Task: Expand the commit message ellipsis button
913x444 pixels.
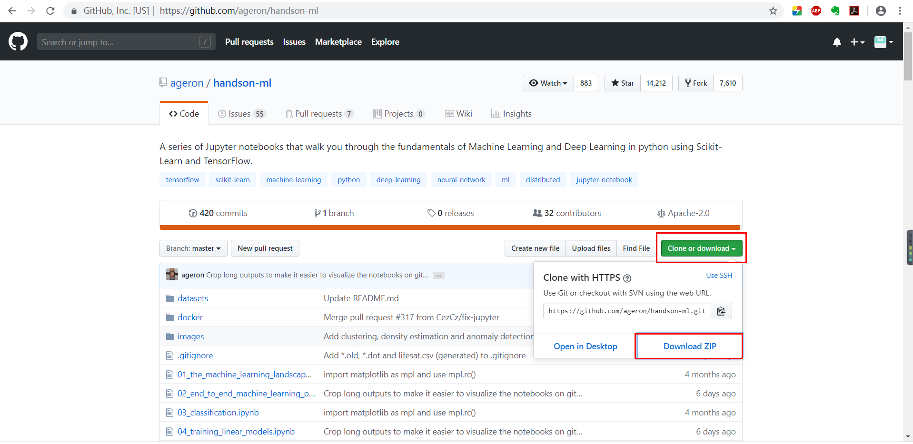Action: (439, 276)
